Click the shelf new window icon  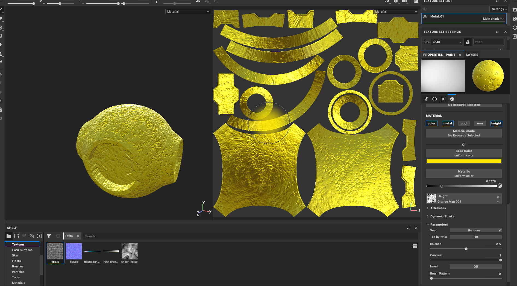tap(16, 236)
